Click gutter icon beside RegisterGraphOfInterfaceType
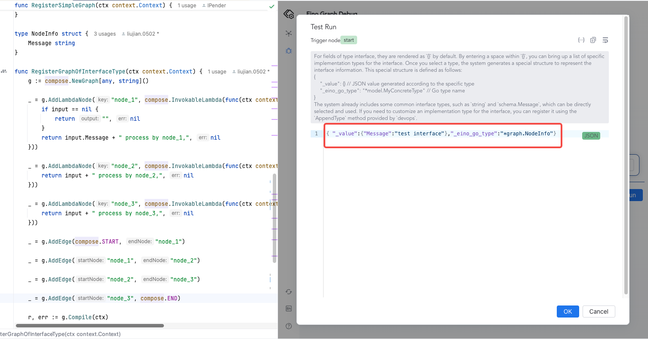This screenshot has width=648, height=339. (4, 71)
